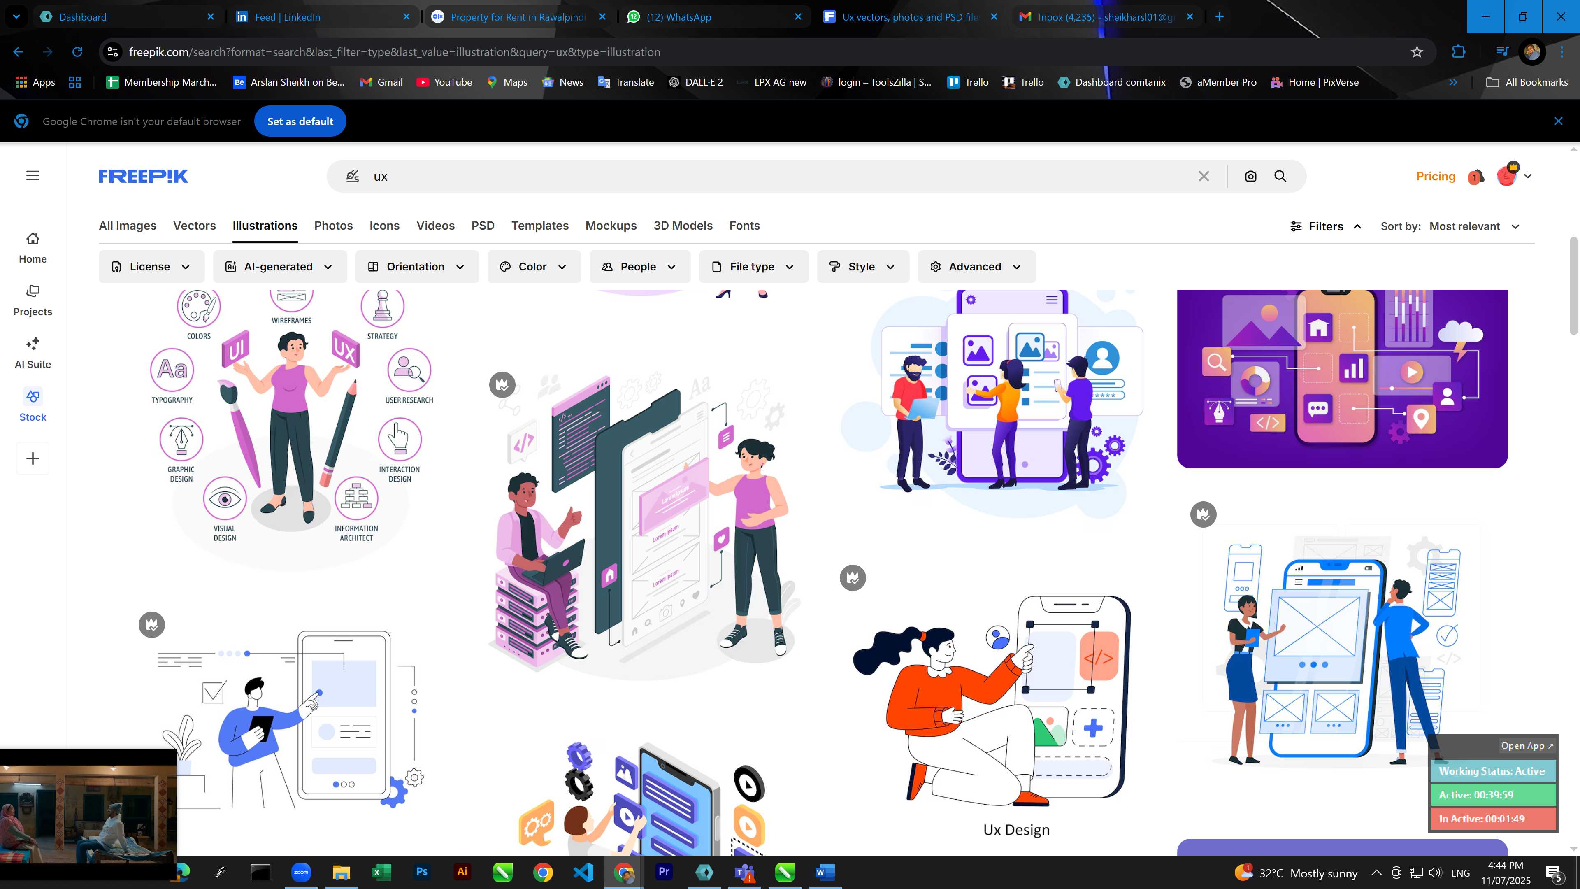Click Set as default browser button
The height and width of the screenshot is (889, 1580).
point(300,121)
